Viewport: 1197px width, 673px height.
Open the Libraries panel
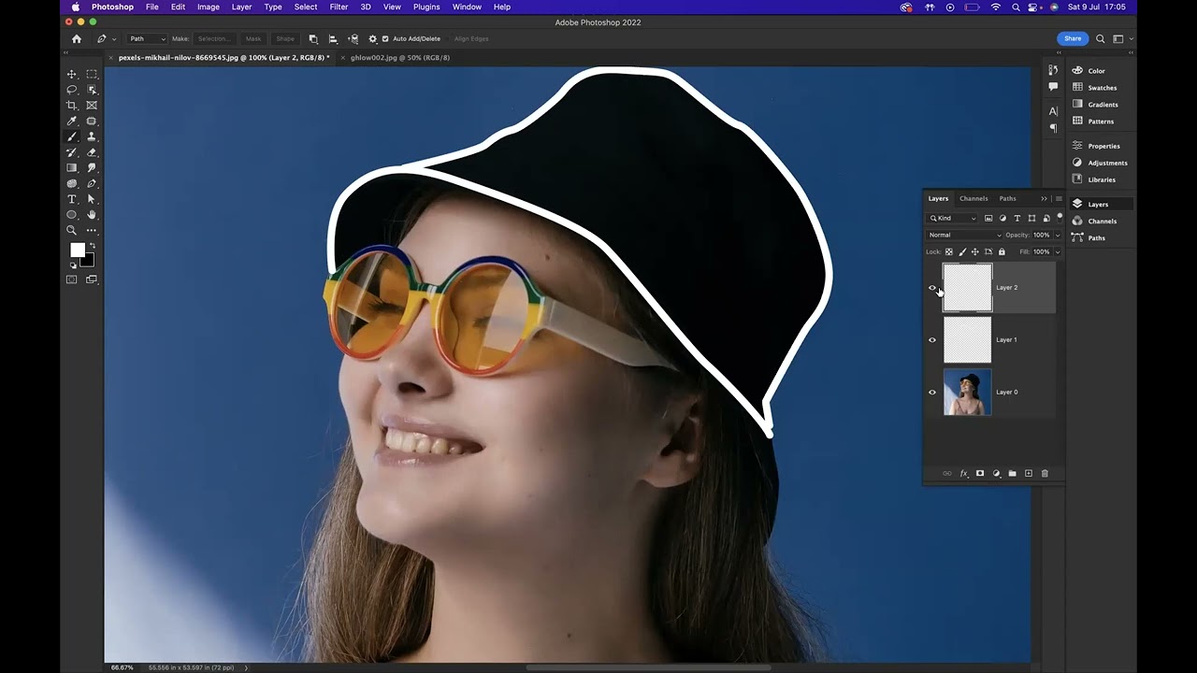(x=1102, y=179)
